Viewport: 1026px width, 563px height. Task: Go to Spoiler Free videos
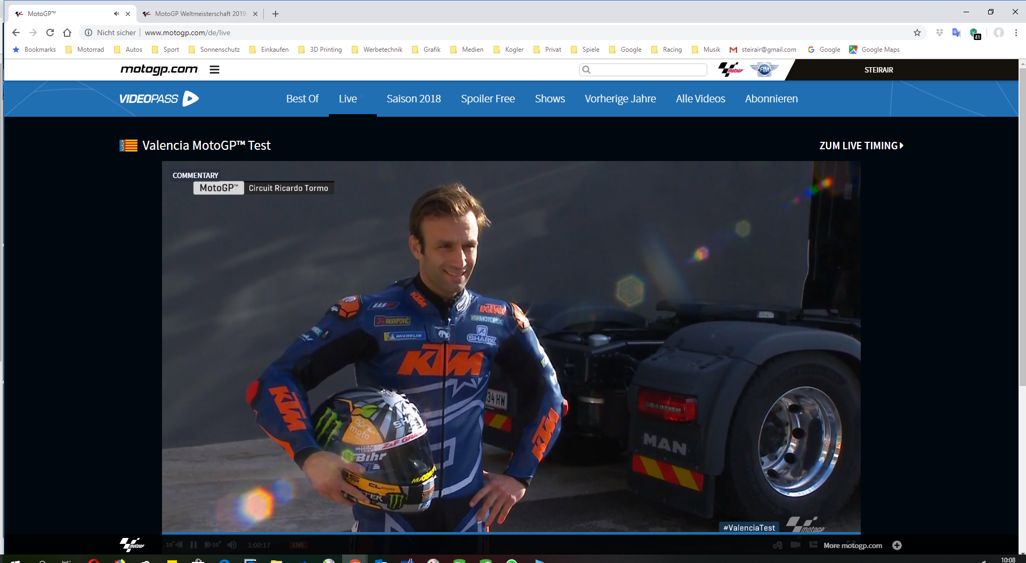[x=488, y=99]
